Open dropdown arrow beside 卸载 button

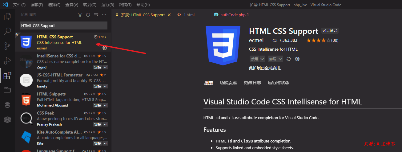pos(280,59)
